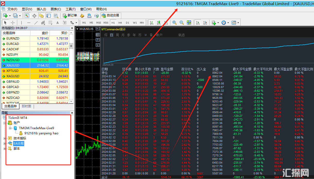Select the text label drawing tool
Screen dimensions: 314x179
click(x=57, y=23)
